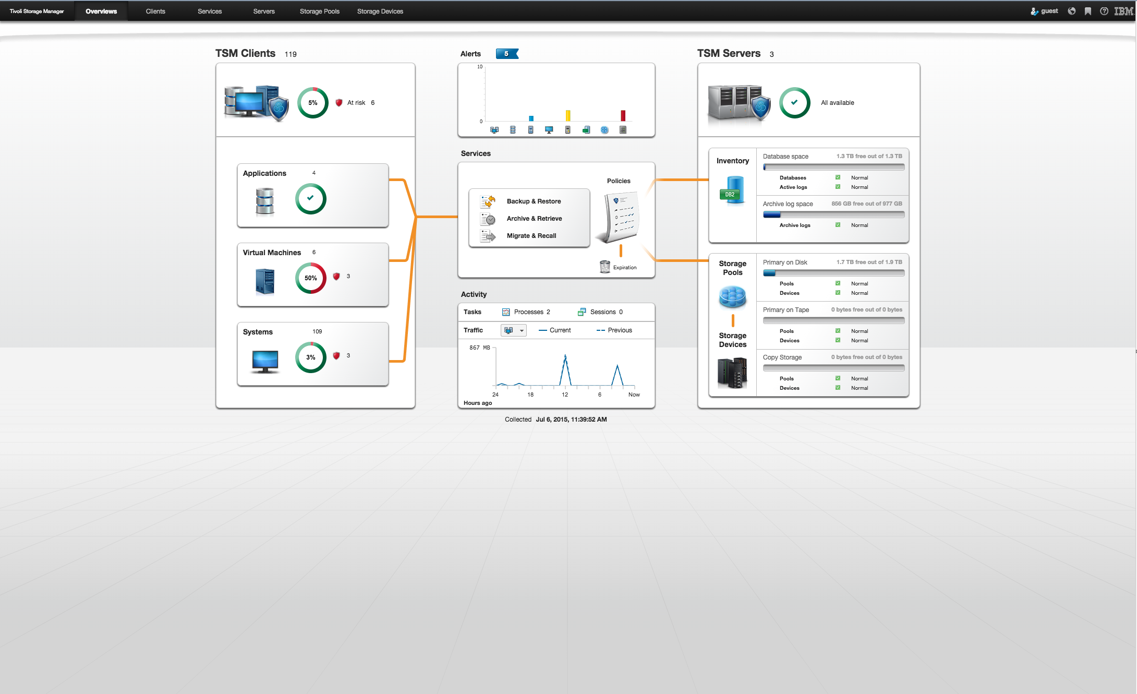Click the storage device rack icon under Alerts
Screen dimensions: 1137x694
[x=623, y=130]
